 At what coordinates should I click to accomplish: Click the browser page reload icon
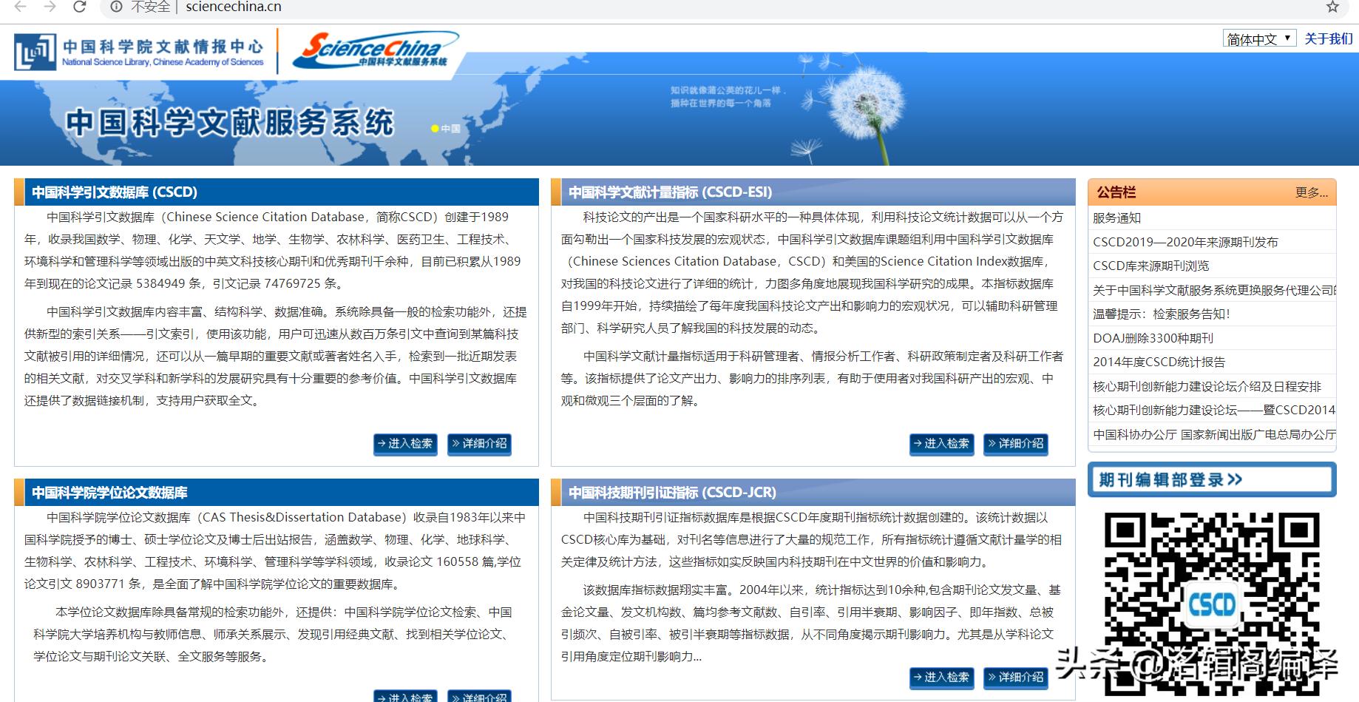(x=79, y=7)
